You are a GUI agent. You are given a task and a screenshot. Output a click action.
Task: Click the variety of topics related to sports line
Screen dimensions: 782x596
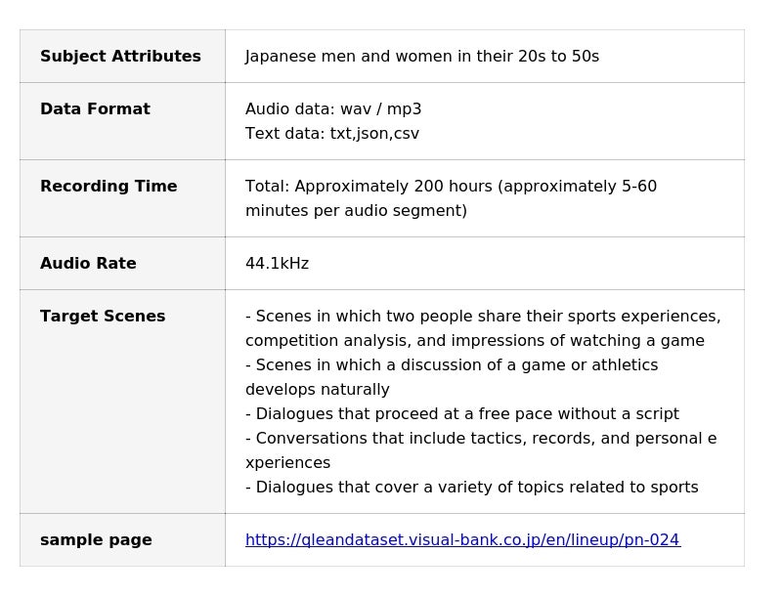coord(471,488)
